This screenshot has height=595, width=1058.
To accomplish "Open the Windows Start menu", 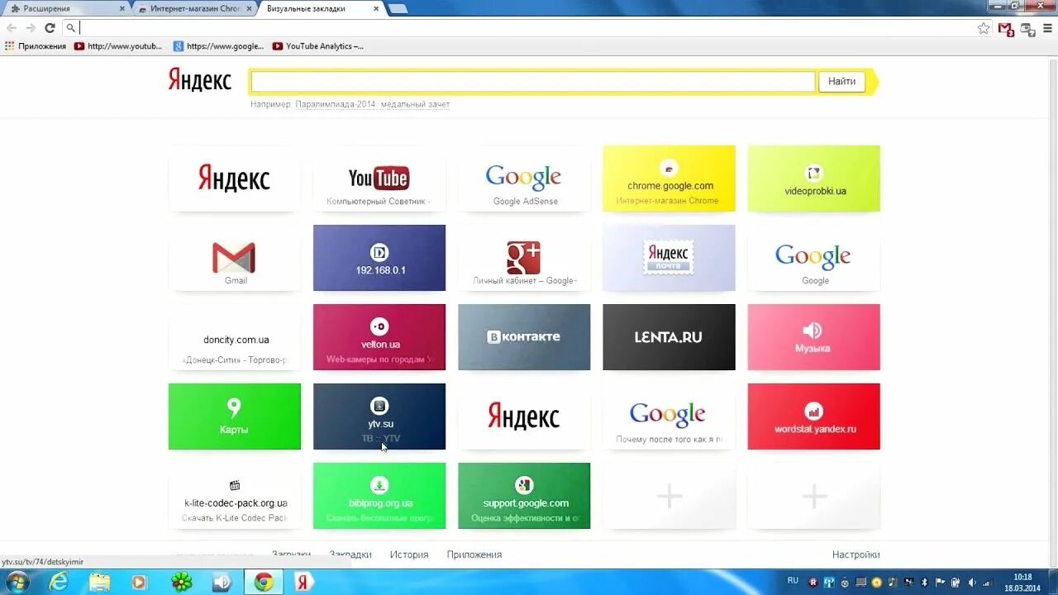I will point(17,582).
